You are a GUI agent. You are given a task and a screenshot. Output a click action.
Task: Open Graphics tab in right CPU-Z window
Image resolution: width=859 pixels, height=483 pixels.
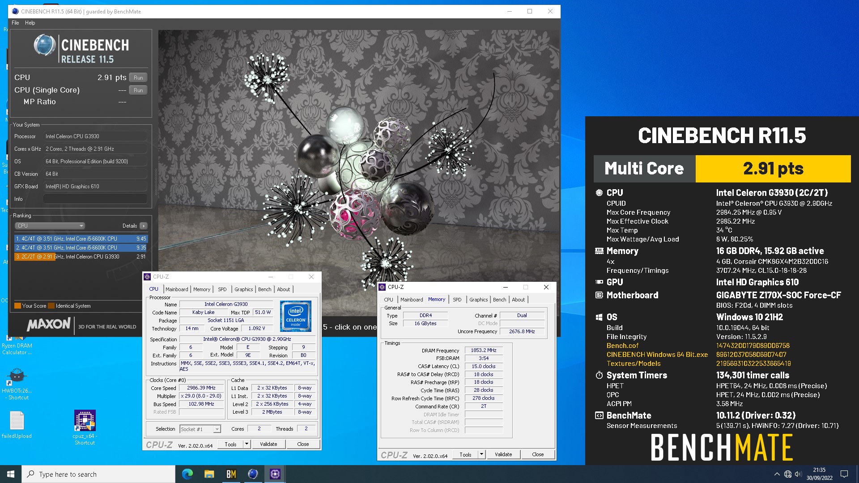click(x=479, y=300)
